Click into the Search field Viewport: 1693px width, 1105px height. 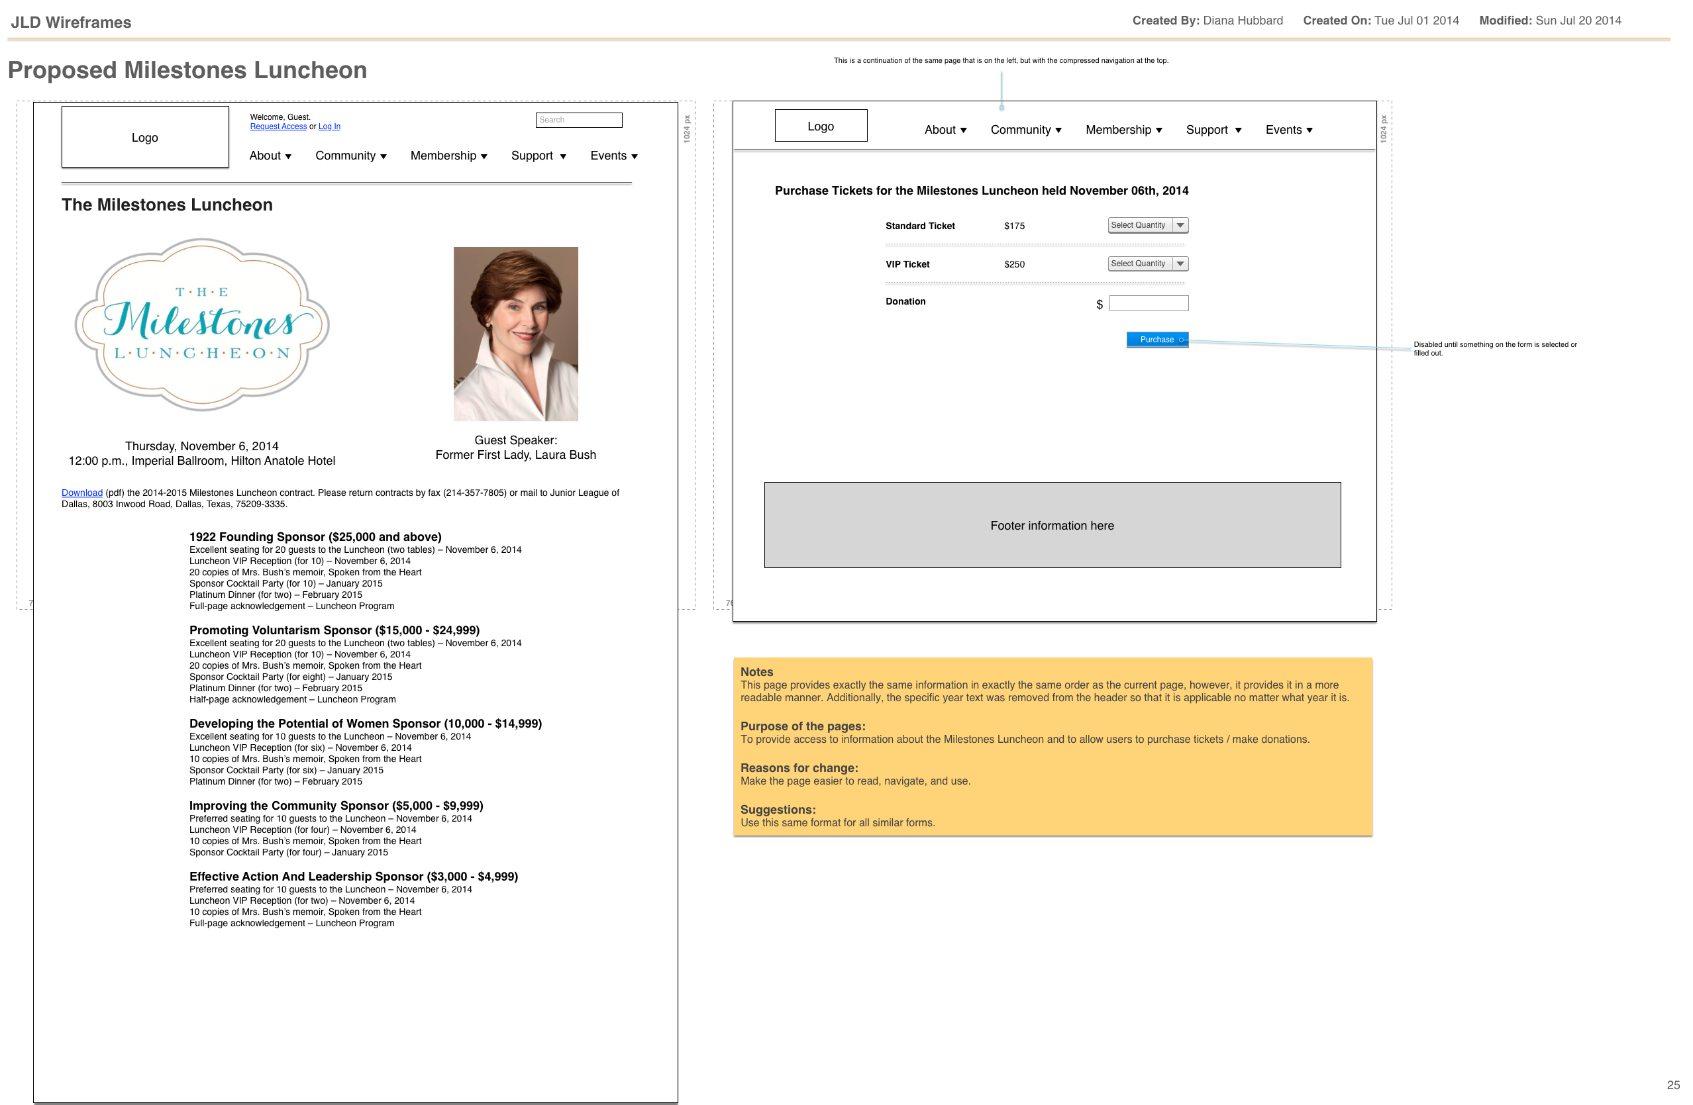click(x=578, y=120)
